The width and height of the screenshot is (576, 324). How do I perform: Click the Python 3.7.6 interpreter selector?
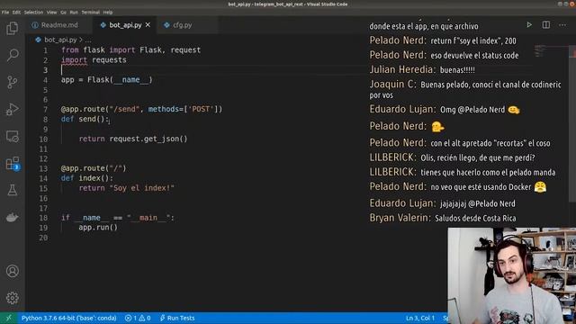[x=68, y=318]
